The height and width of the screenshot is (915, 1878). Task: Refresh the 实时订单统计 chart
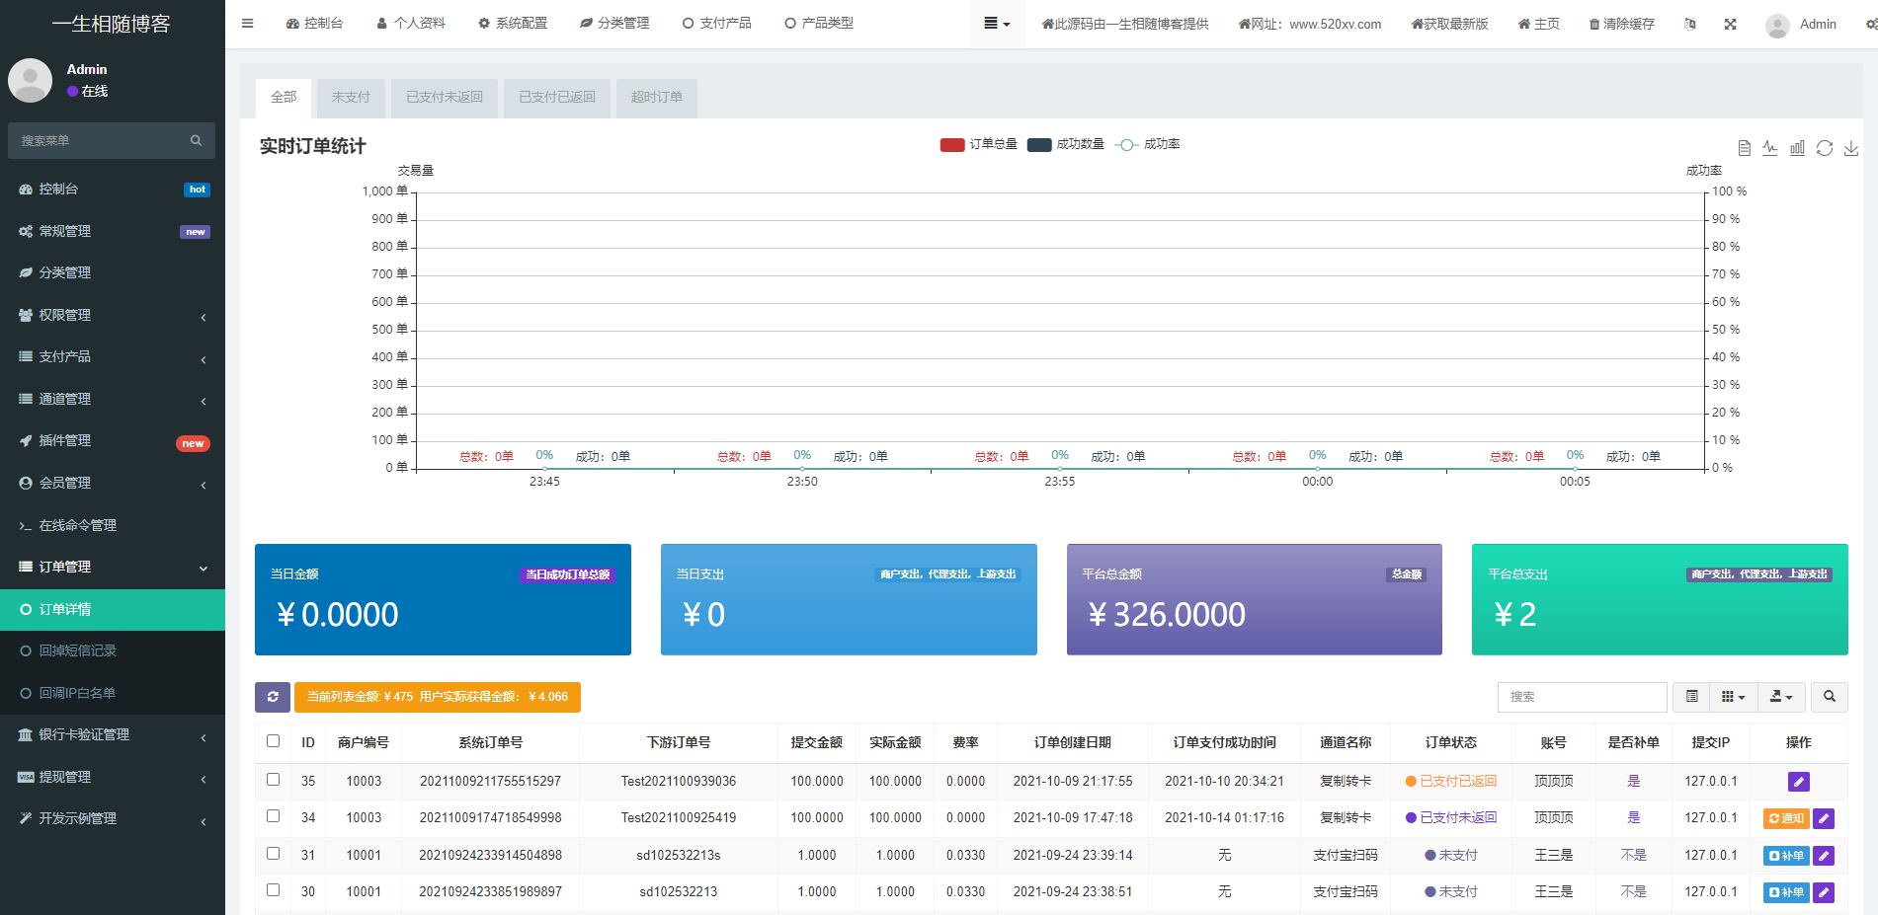(1824, 147)
